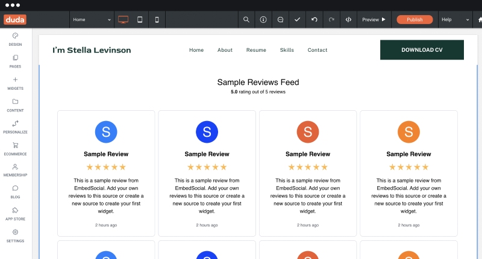This screenshot has width=482, height=259.
Task: Click the orange S avatar
Action: point(408,132)
